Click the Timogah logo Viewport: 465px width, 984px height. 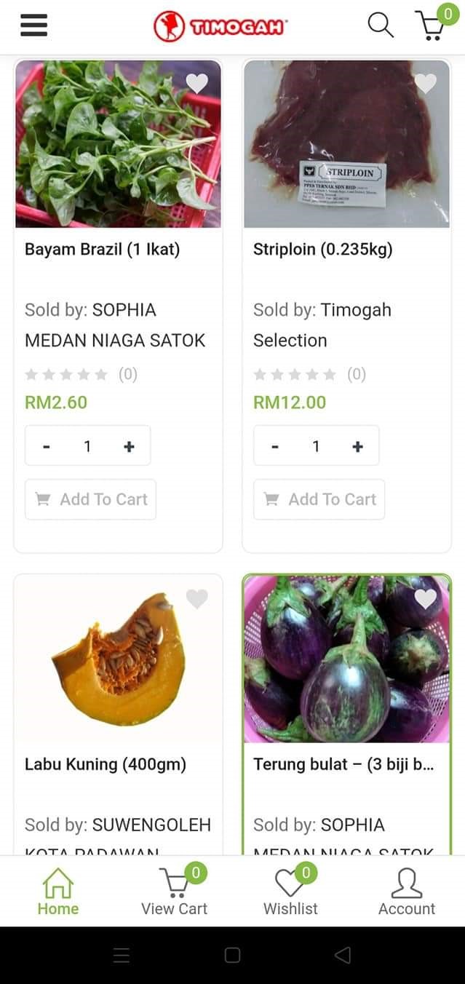tap(220, 26)
